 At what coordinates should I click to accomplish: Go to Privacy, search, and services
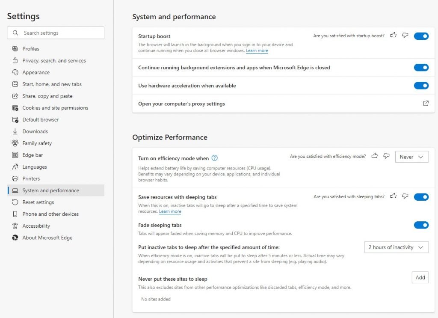coord(56,60)
